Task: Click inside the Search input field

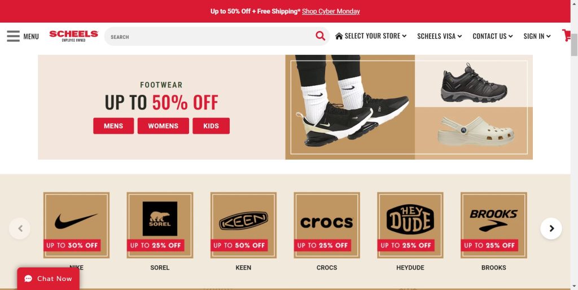Action: pos(210,37)
